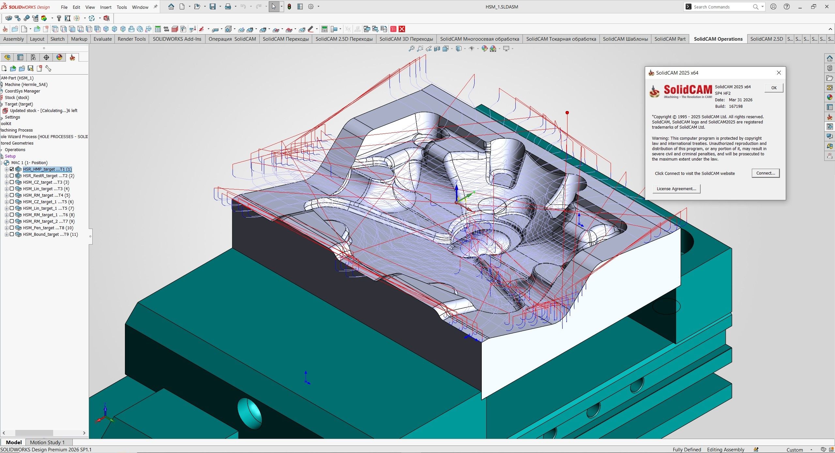Expand the HSM_RM_target_2 T7 (9) node
Screen dimensions: 835x453
click(x=7, y=221)
